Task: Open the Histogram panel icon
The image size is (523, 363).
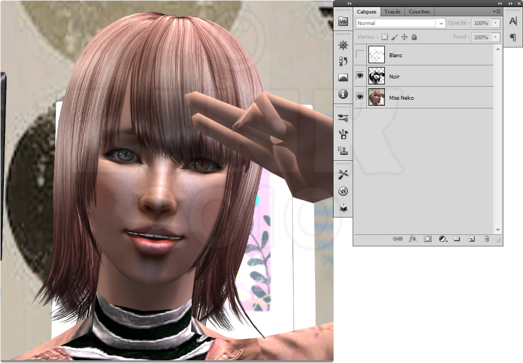Action: [343, 77]
